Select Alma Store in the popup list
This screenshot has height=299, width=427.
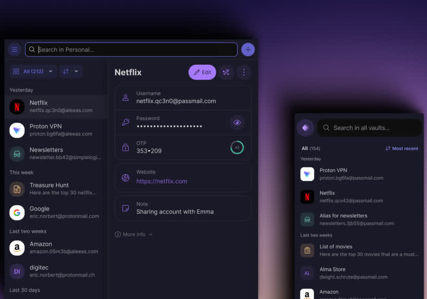359,273
